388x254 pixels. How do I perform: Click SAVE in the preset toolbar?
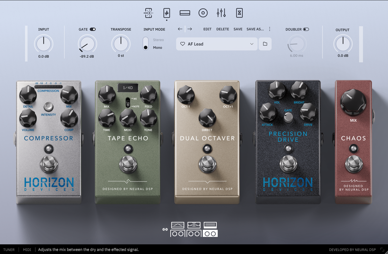click(238, 29)
